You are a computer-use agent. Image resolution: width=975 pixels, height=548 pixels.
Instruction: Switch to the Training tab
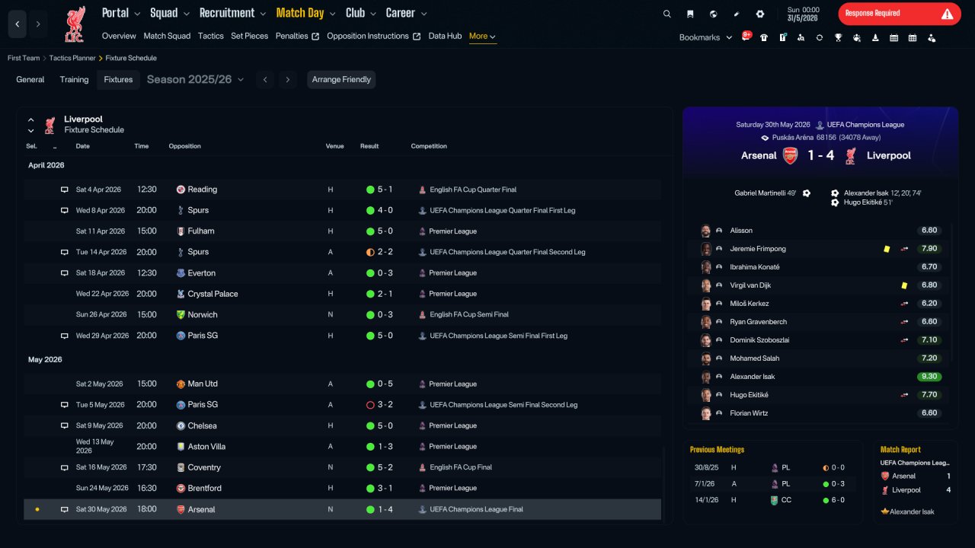(74, 79)
